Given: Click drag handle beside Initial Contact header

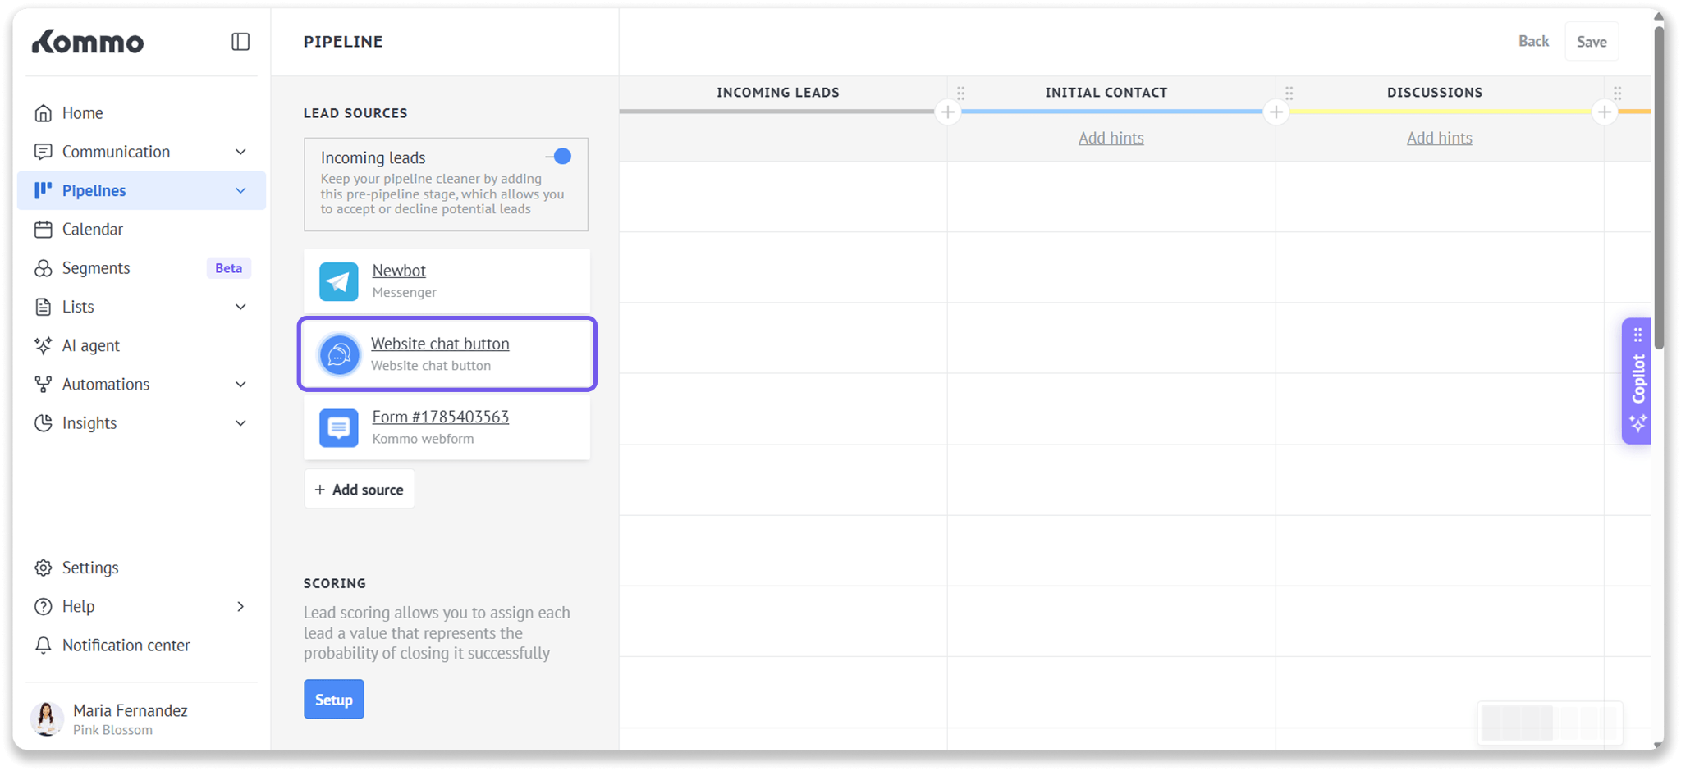Looking at the screenshot, I should point(961,93).
